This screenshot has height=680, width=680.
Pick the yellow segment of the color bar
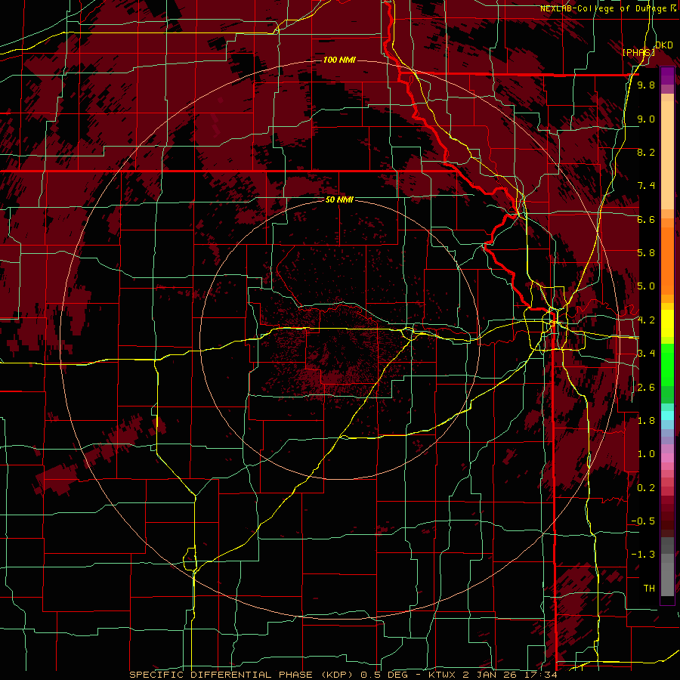coord(667,323)
